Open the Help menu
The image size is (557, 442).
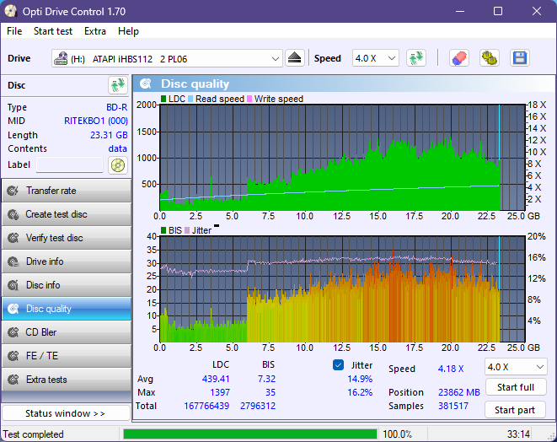[128, 31]
